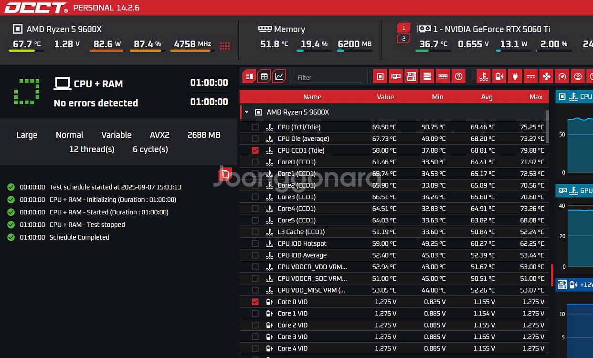
Task: Check the L3 Cache (CCD1) box
Action: click(255, 232)
